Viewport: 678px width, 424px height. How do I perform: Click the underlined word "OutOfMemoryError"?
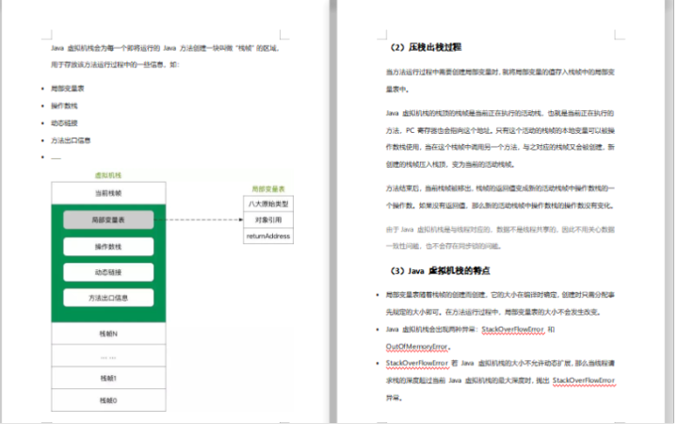tap(416, 347)
